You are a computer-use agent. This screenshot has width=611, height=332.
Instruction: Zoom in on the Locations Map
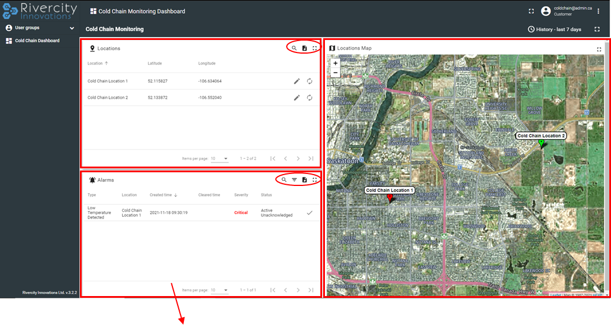coord(335,63)
